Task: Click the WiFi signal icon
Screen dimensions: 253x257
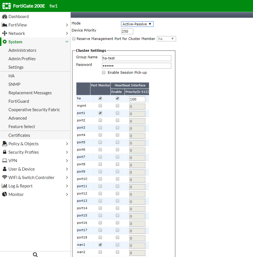Action: tap(5, 177)
